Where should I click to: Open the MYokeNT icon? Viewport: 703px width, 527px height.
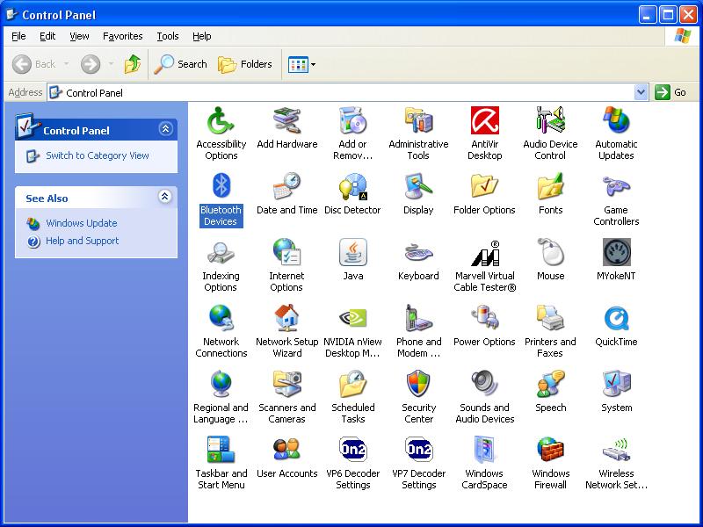[617, 252]
